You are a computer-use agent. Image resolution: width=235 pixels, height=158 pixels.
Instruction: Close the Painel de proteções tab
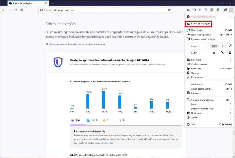46,3
